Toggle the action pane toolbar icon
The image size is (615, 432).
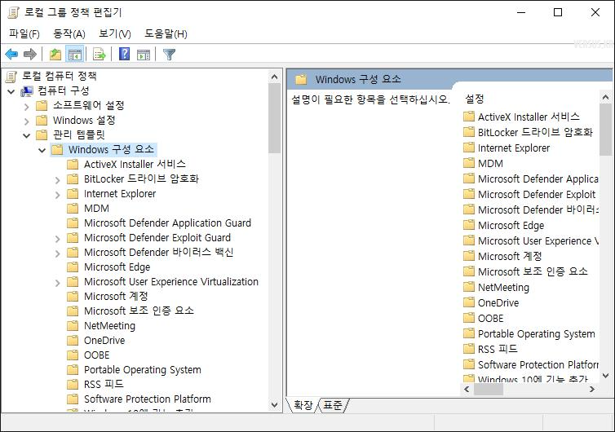tap(144, 55)
